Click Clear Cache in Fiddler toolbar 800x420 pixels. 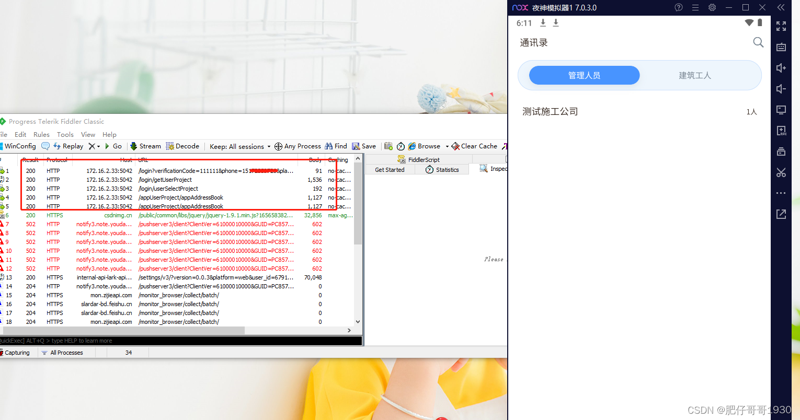tap(474, 146)
